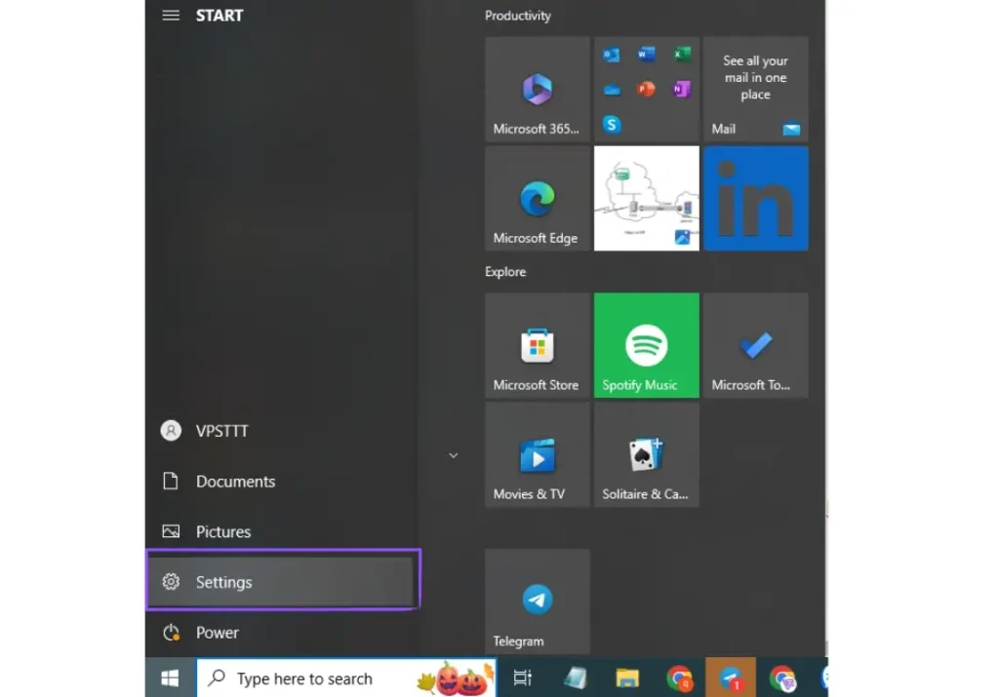This screenshot has height=697, width=999.
Task: Open Pictures from the Start menu
Action: (x=282, y=531)
